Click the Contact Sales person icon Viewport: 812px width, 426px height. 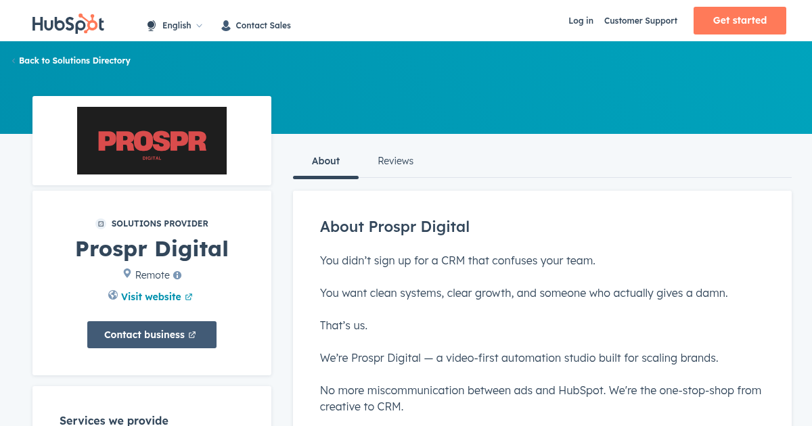226,26
